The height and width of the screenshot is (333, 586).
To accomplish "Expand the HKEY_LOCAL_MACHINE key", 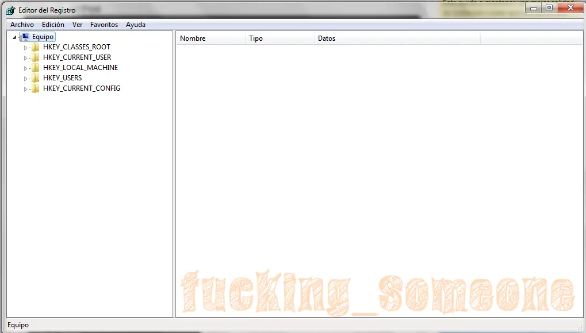I will click(25, 68).
